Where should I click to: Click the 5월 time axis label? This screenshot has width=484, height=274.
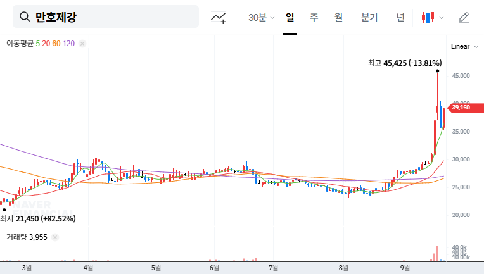pos(156,268)
